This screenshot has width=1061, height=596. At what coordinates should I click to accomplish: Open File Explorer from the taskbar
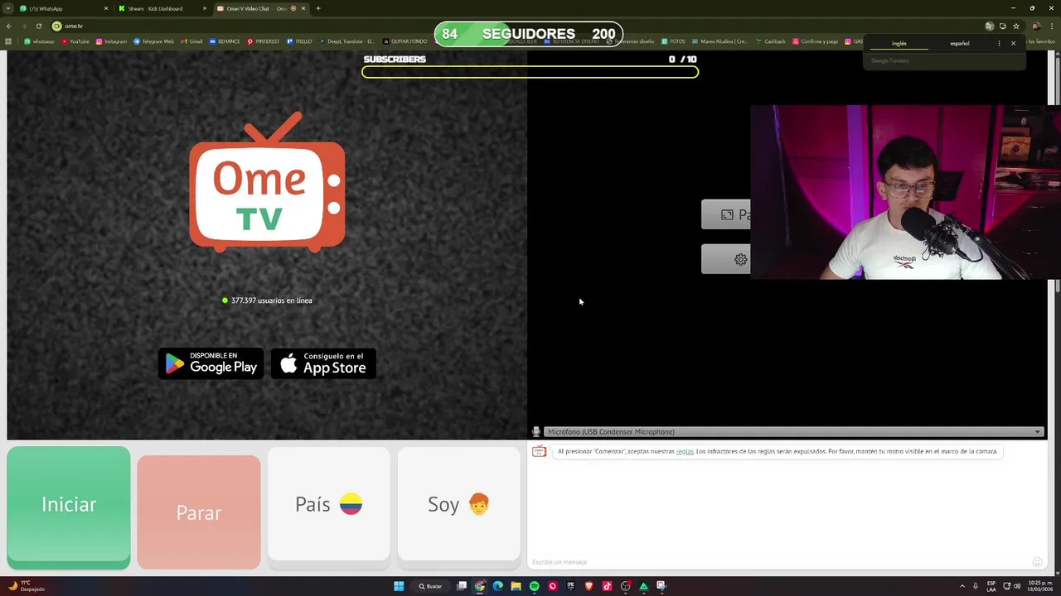coord(516,586)
